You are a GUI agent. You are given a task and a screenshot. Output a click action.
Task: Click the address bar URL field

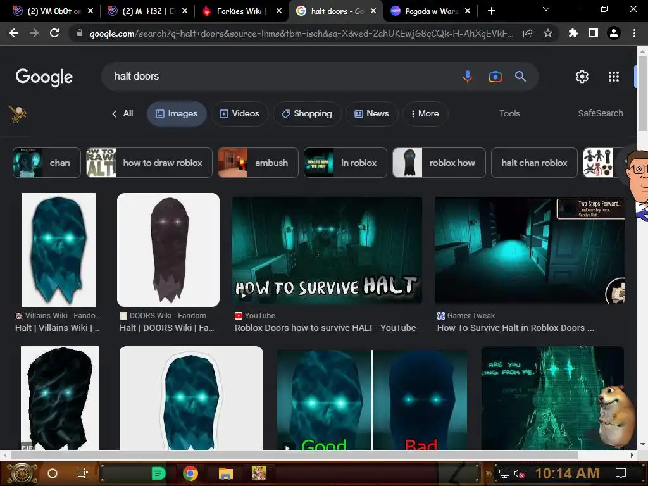click(301, 34)
